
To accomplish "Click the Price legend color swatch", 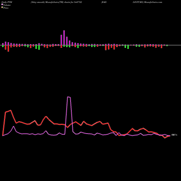I will tap(2, 8).
